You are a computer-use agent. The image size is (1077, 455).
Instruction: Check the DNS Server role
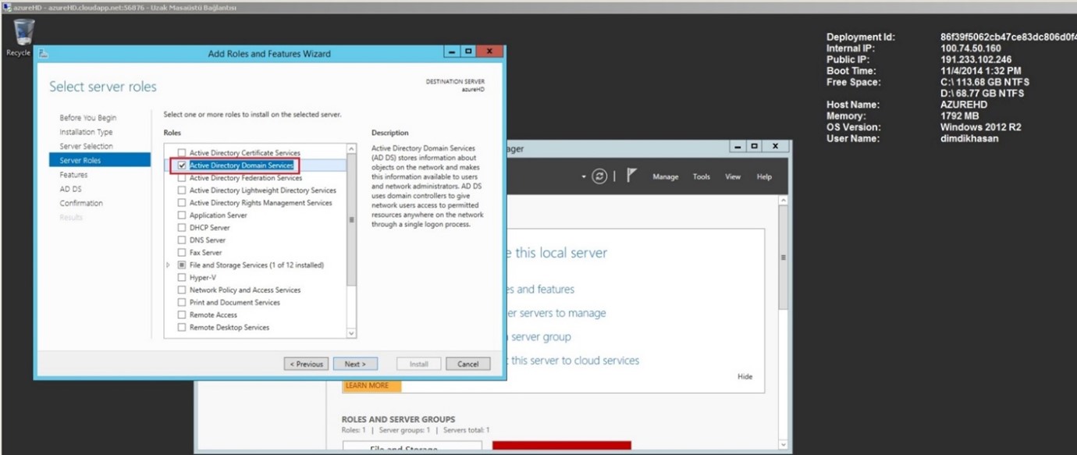point(182,240)
